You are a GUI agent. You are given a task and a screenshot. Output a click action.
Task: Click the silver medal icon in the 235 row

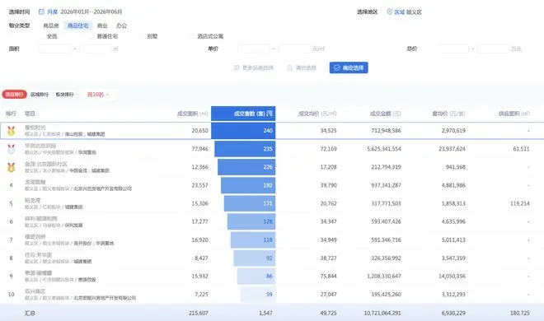pos(11,149)
